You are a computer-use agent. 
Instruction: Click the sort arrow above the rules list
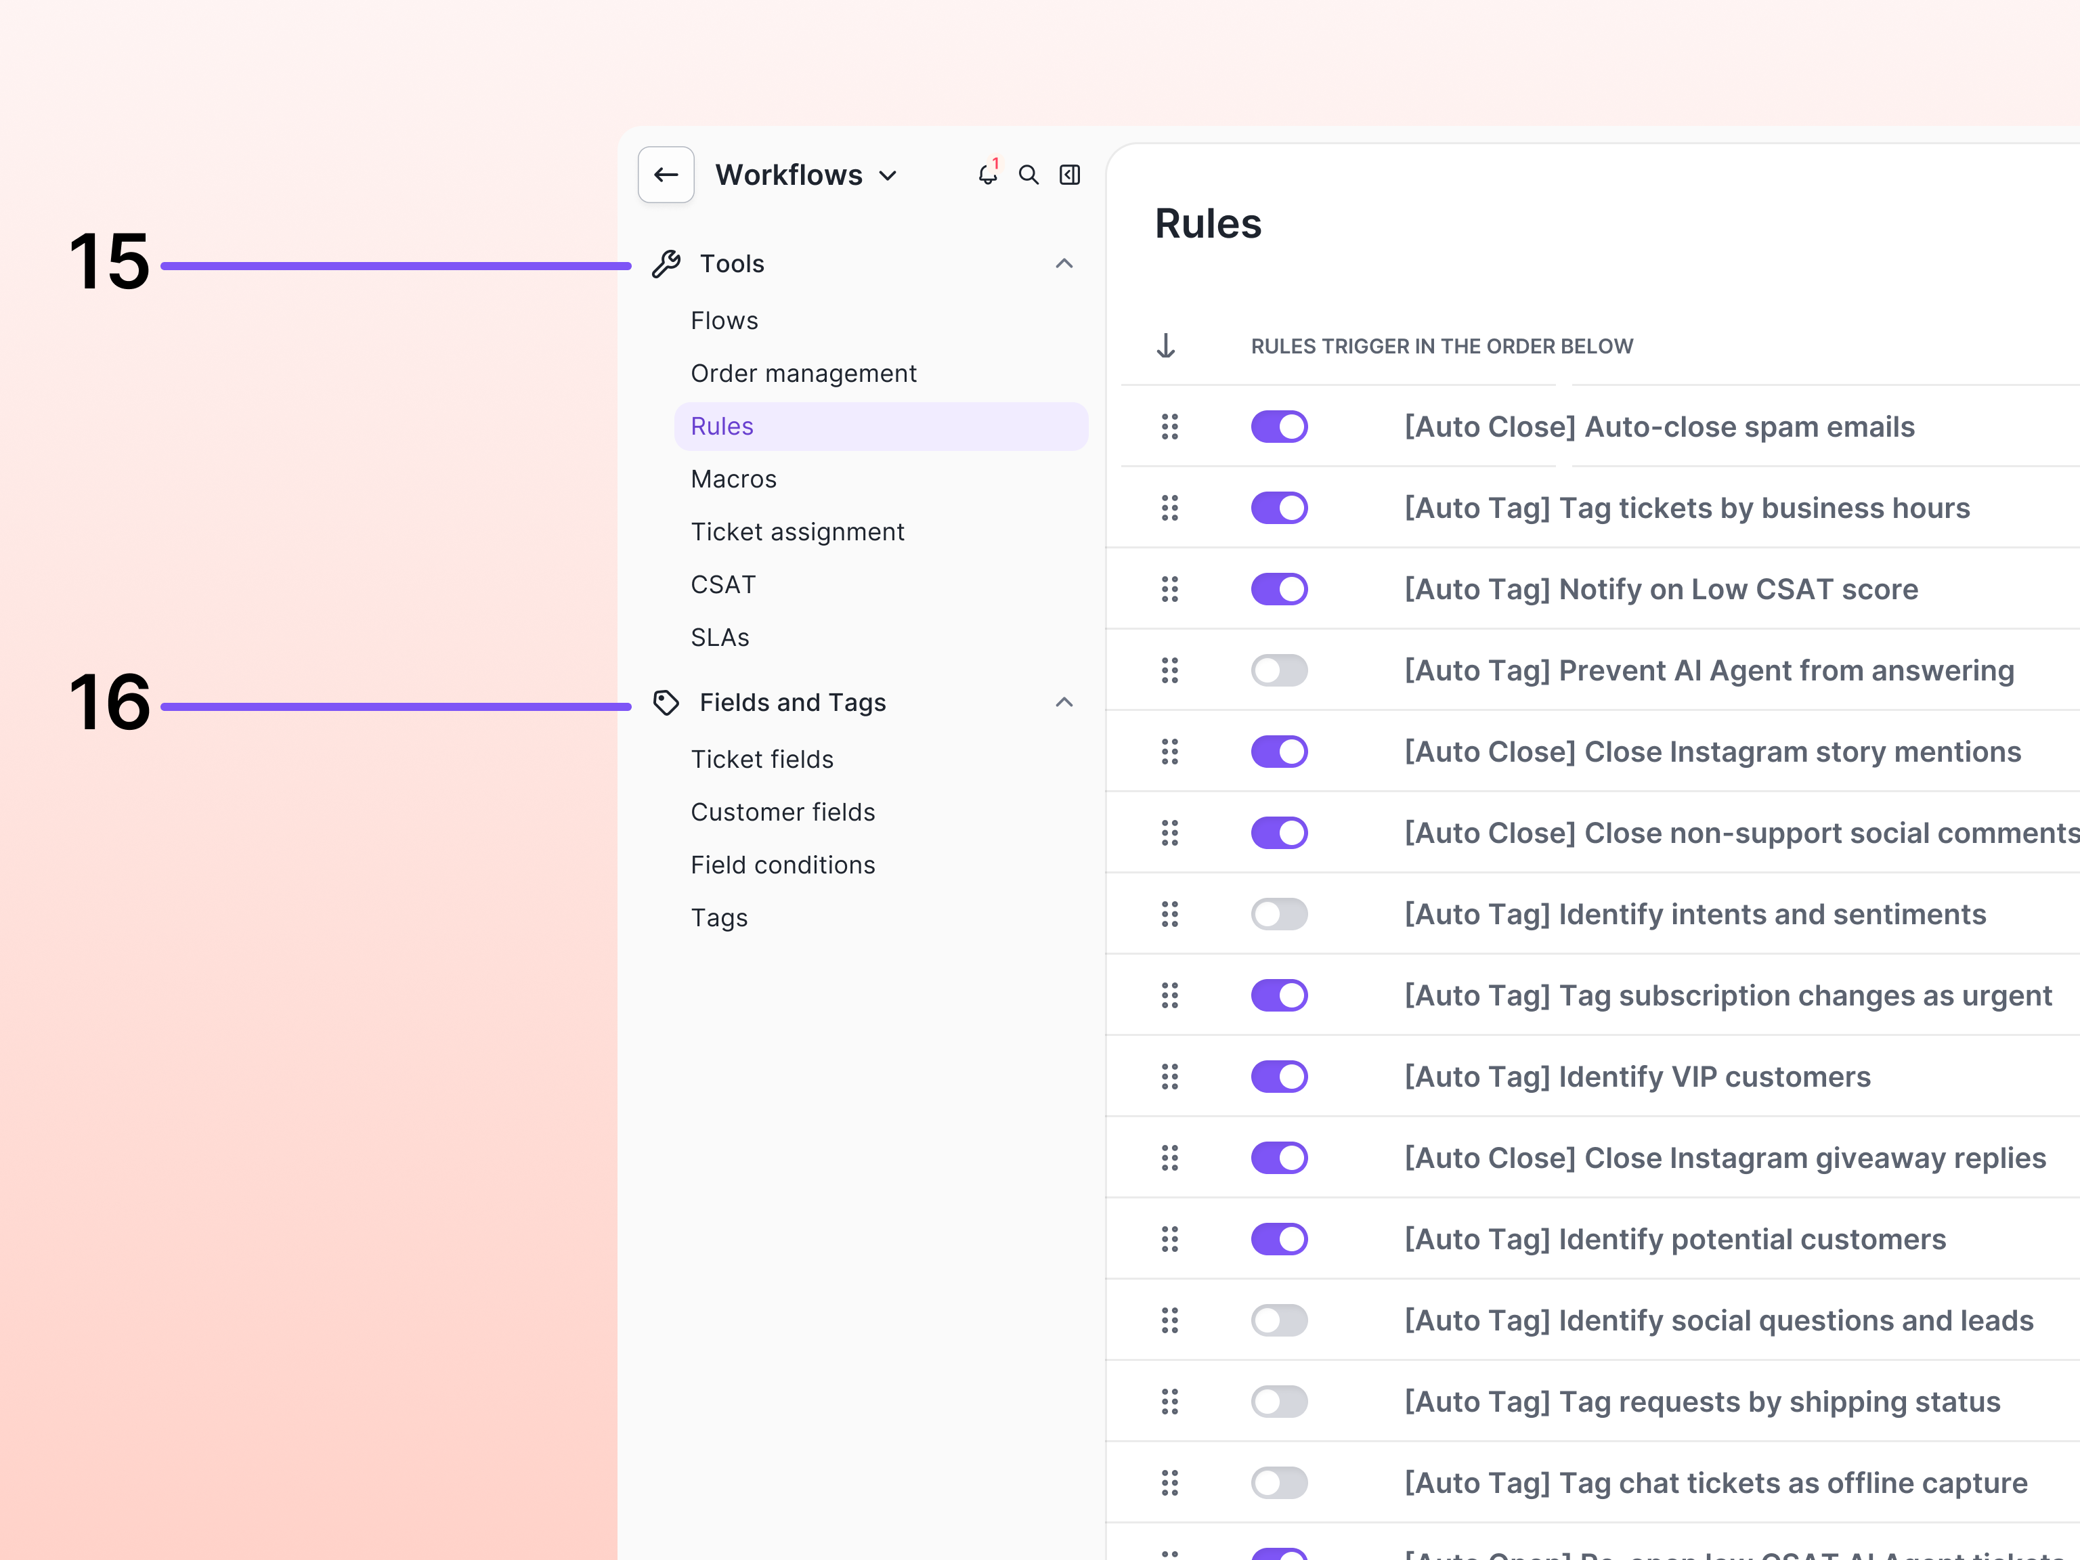point(1166,345)
